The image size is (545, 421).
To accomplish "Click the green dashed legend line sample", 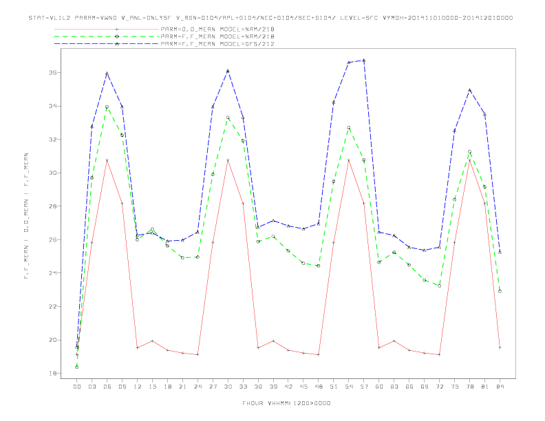I will (x=107, y=36).
